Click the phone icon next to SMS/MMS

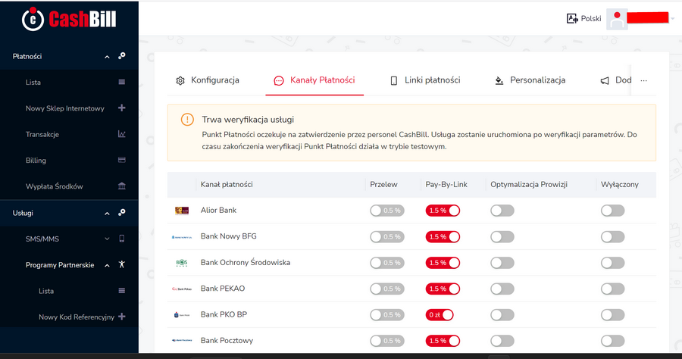coord(122,239)
